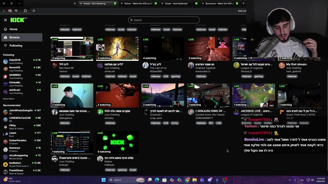Screen dimensions: 328x184
Task: Click the gaming tag on Roblox card
Action: pyautogui.click(x=122, y=170)
